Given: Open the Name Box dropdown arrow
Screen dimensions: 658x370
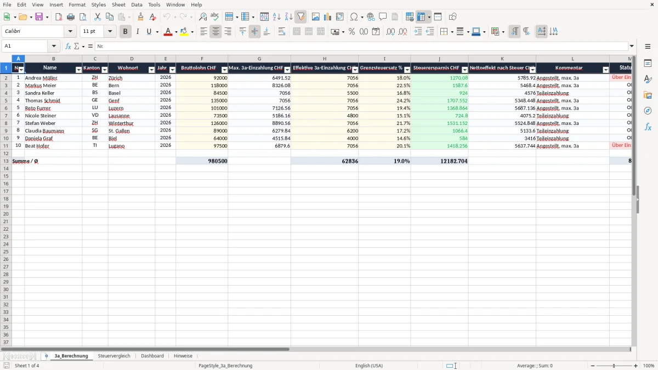Looking at the screenshot, I should click(x=54, y=47).
